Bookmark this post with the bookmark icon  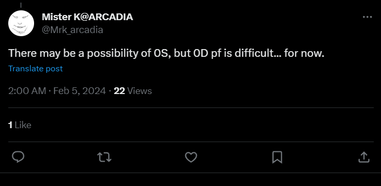[x=277, y=157]
